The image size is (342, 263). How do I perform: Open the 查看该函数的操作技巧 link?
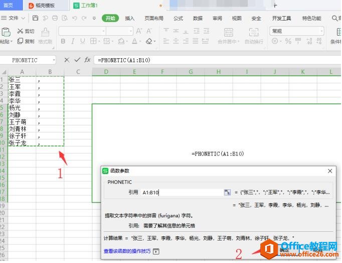pyautogui.click(x=127, y=251)
